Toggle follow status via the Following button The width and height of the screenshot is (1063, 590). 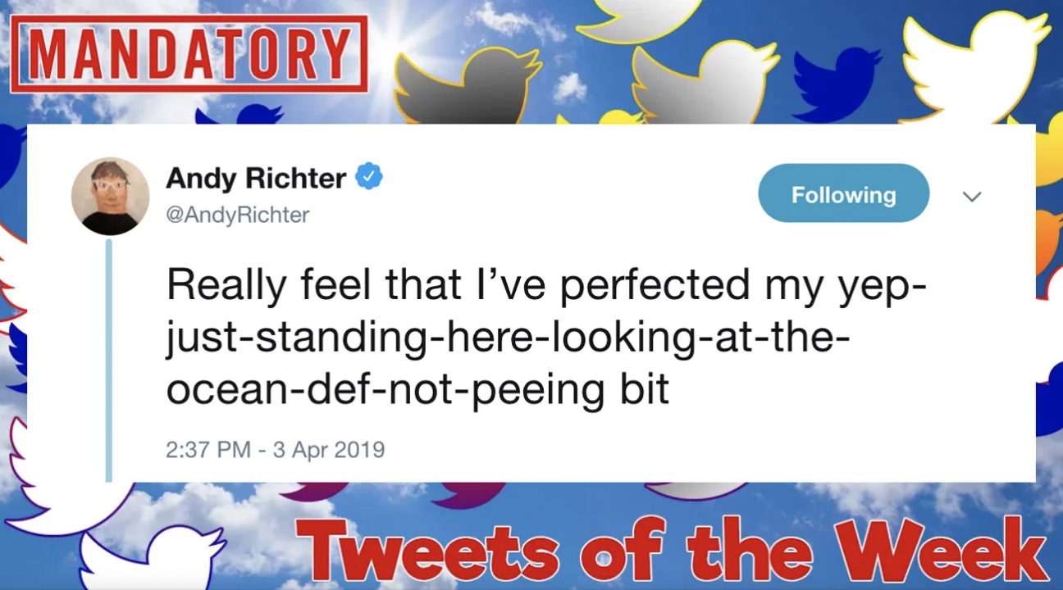click(843, 193)
